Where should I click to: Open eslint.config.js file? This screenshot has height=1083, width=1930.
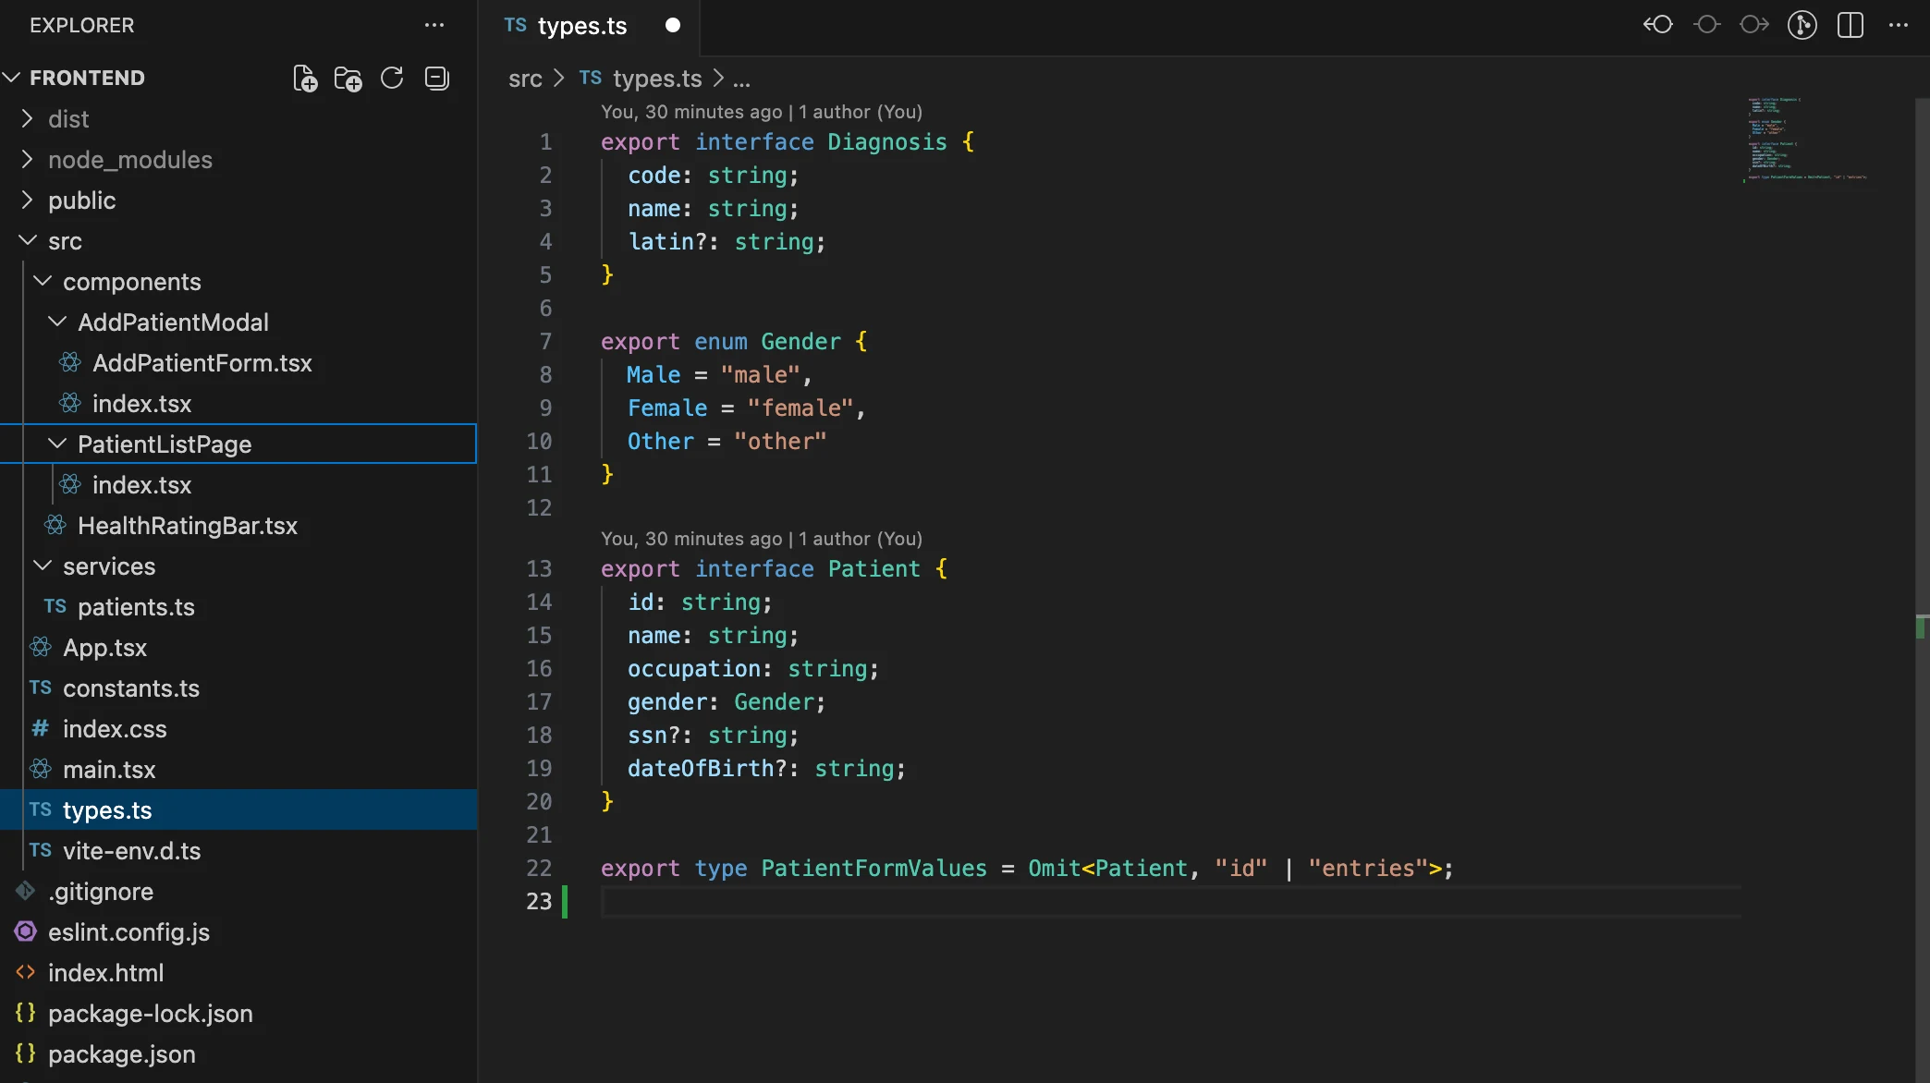[238, 931]
